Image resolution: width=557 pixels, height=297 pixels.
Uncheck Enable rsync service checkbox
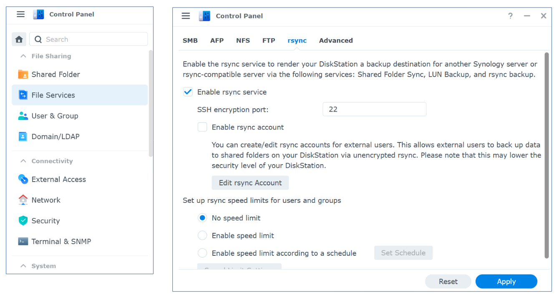click(x=188, y=92)
